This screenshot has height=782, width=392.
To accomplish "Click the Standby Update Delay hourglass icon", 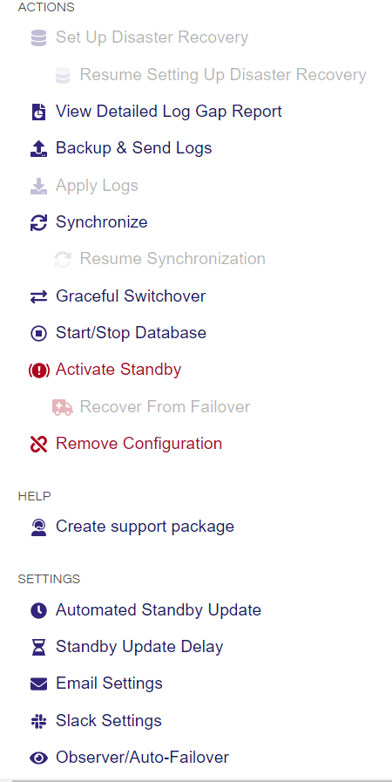I will [39, 648].
